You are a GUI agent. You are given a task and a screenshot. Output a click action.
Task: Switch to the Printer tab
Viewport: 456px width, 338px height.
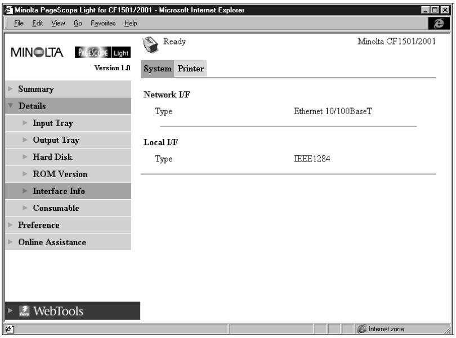pos(190,69)
